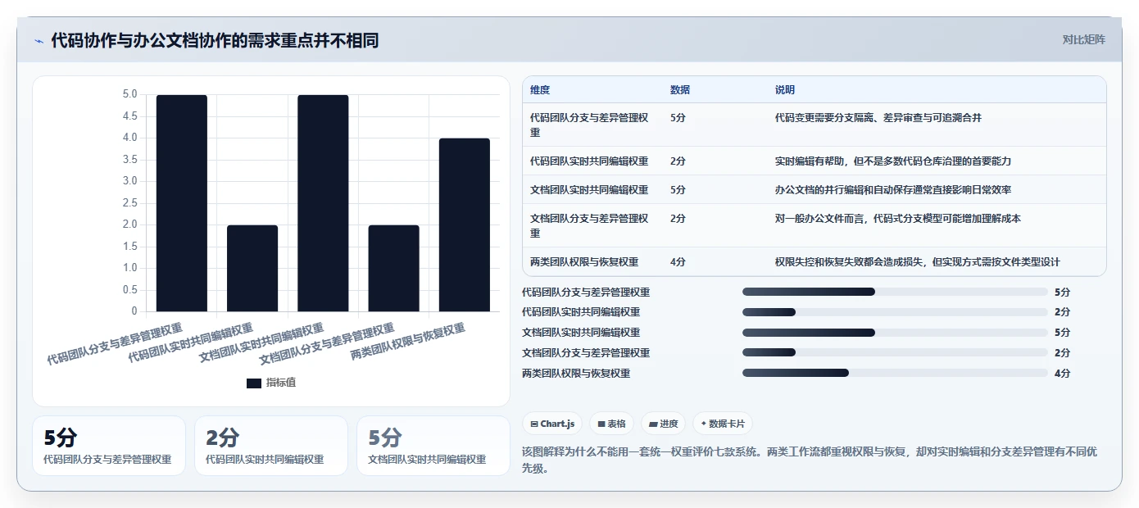Click the 维度 column header
The width and height of the screenshot is (1139, 508).
(540, 90)
